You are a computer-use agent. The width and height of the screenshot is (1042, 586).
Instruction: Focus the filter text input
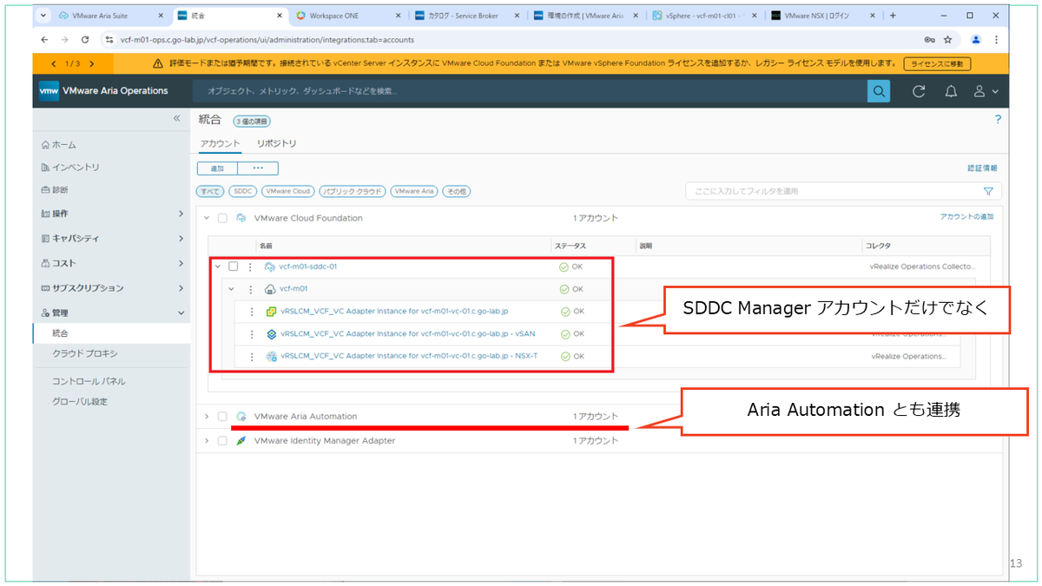pos(833,191)
